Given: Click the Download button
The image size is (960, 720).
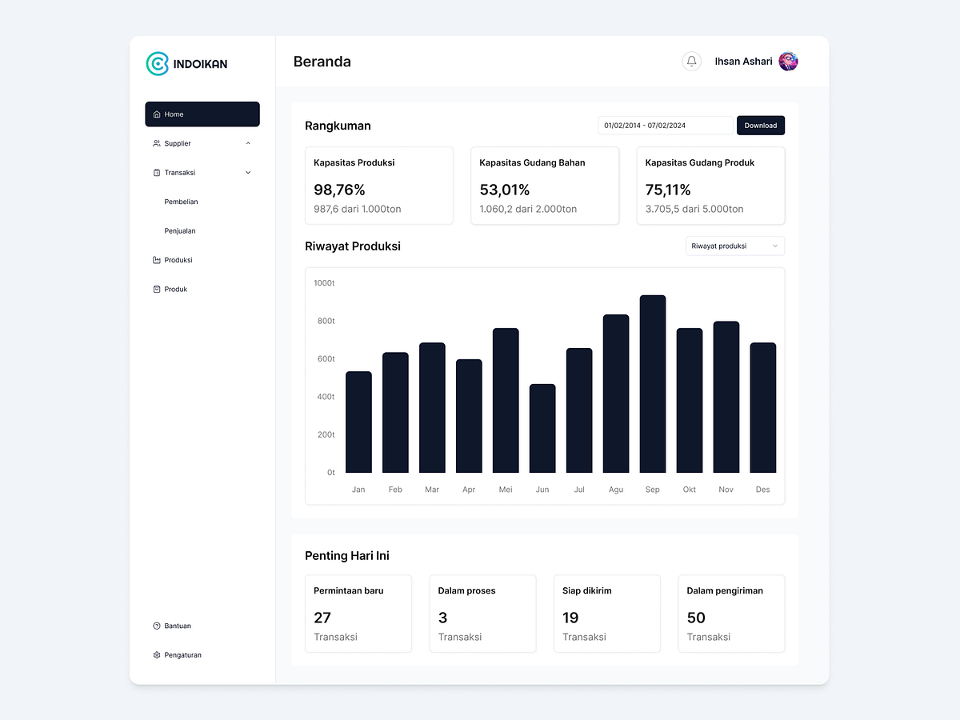Looking at the screenshot, I should coord(760,126).
